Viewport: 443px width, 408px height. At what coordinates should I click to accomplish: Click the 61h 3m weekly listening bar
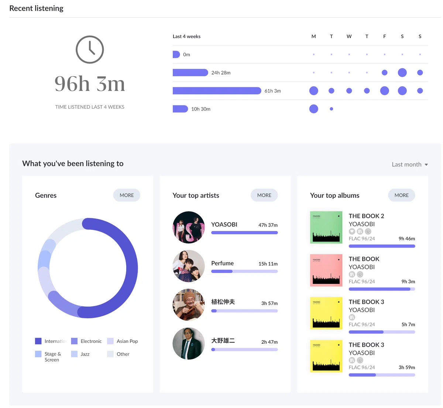point(217,91)
